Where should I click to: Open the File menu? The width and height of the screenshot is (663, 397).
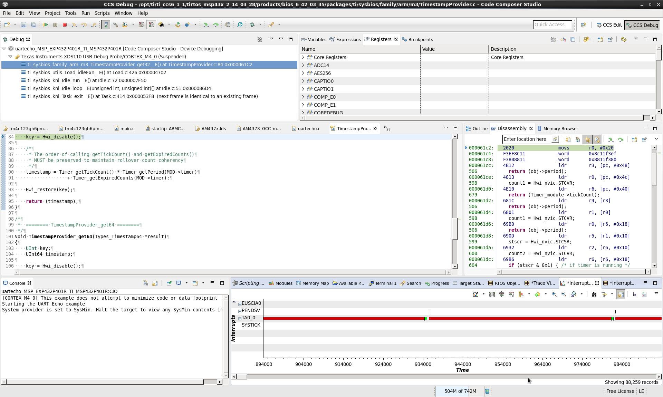pyautogui.click(x=7, y=13)
